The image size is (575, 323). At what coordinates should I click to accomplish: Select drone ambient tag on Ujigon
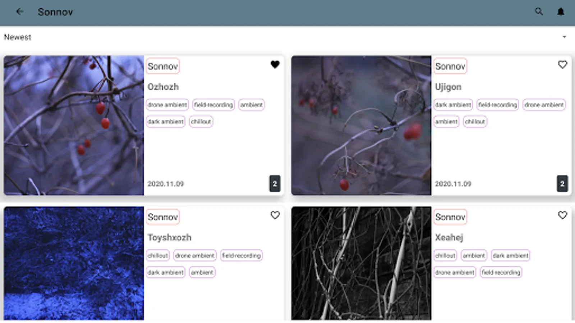point(544,105)
